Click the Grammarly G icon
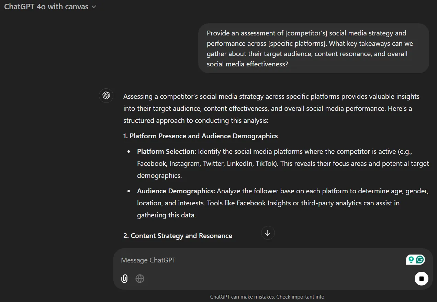This screenshot has height=302, width=437. tap(420, 260)
